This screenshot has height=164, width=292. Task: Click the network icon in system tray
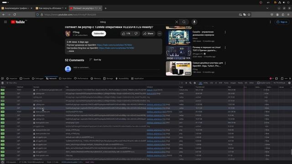[280, 2]
